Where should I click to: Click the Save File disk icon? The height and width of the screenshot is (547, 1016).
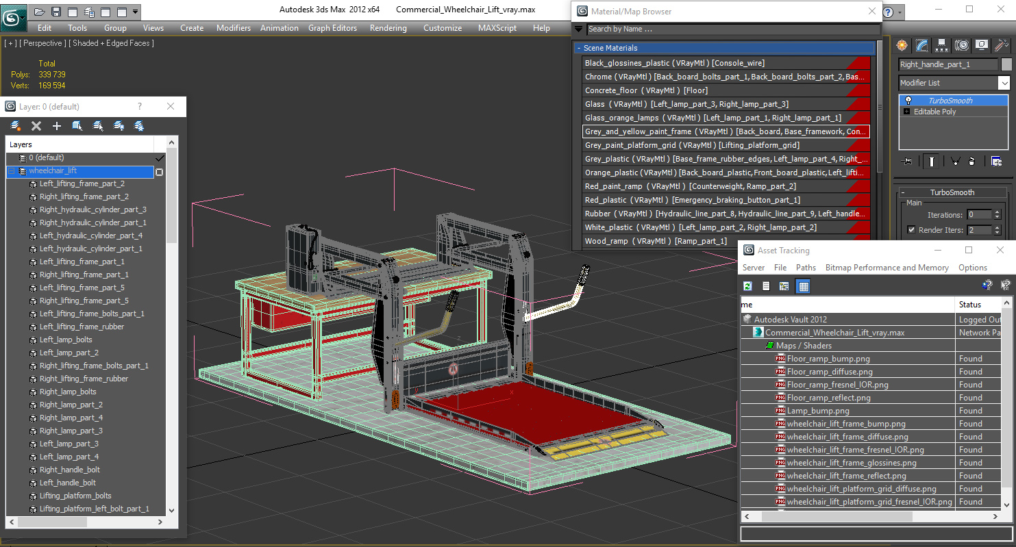56,12
